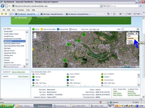Image resolution: width=145 pixels, height=108 pixels.
Task: Click Last 30 Days link
Action: click(117, 95)
